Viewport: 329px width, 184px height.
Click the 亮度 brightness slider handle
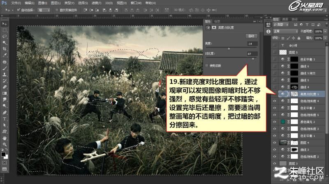coord(229,48)
